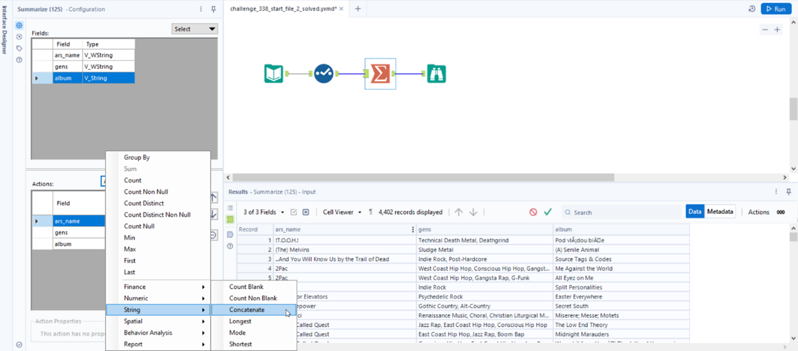Click the Actions button in Results
Screen dimensions: 798x351
tap(758, 212)
